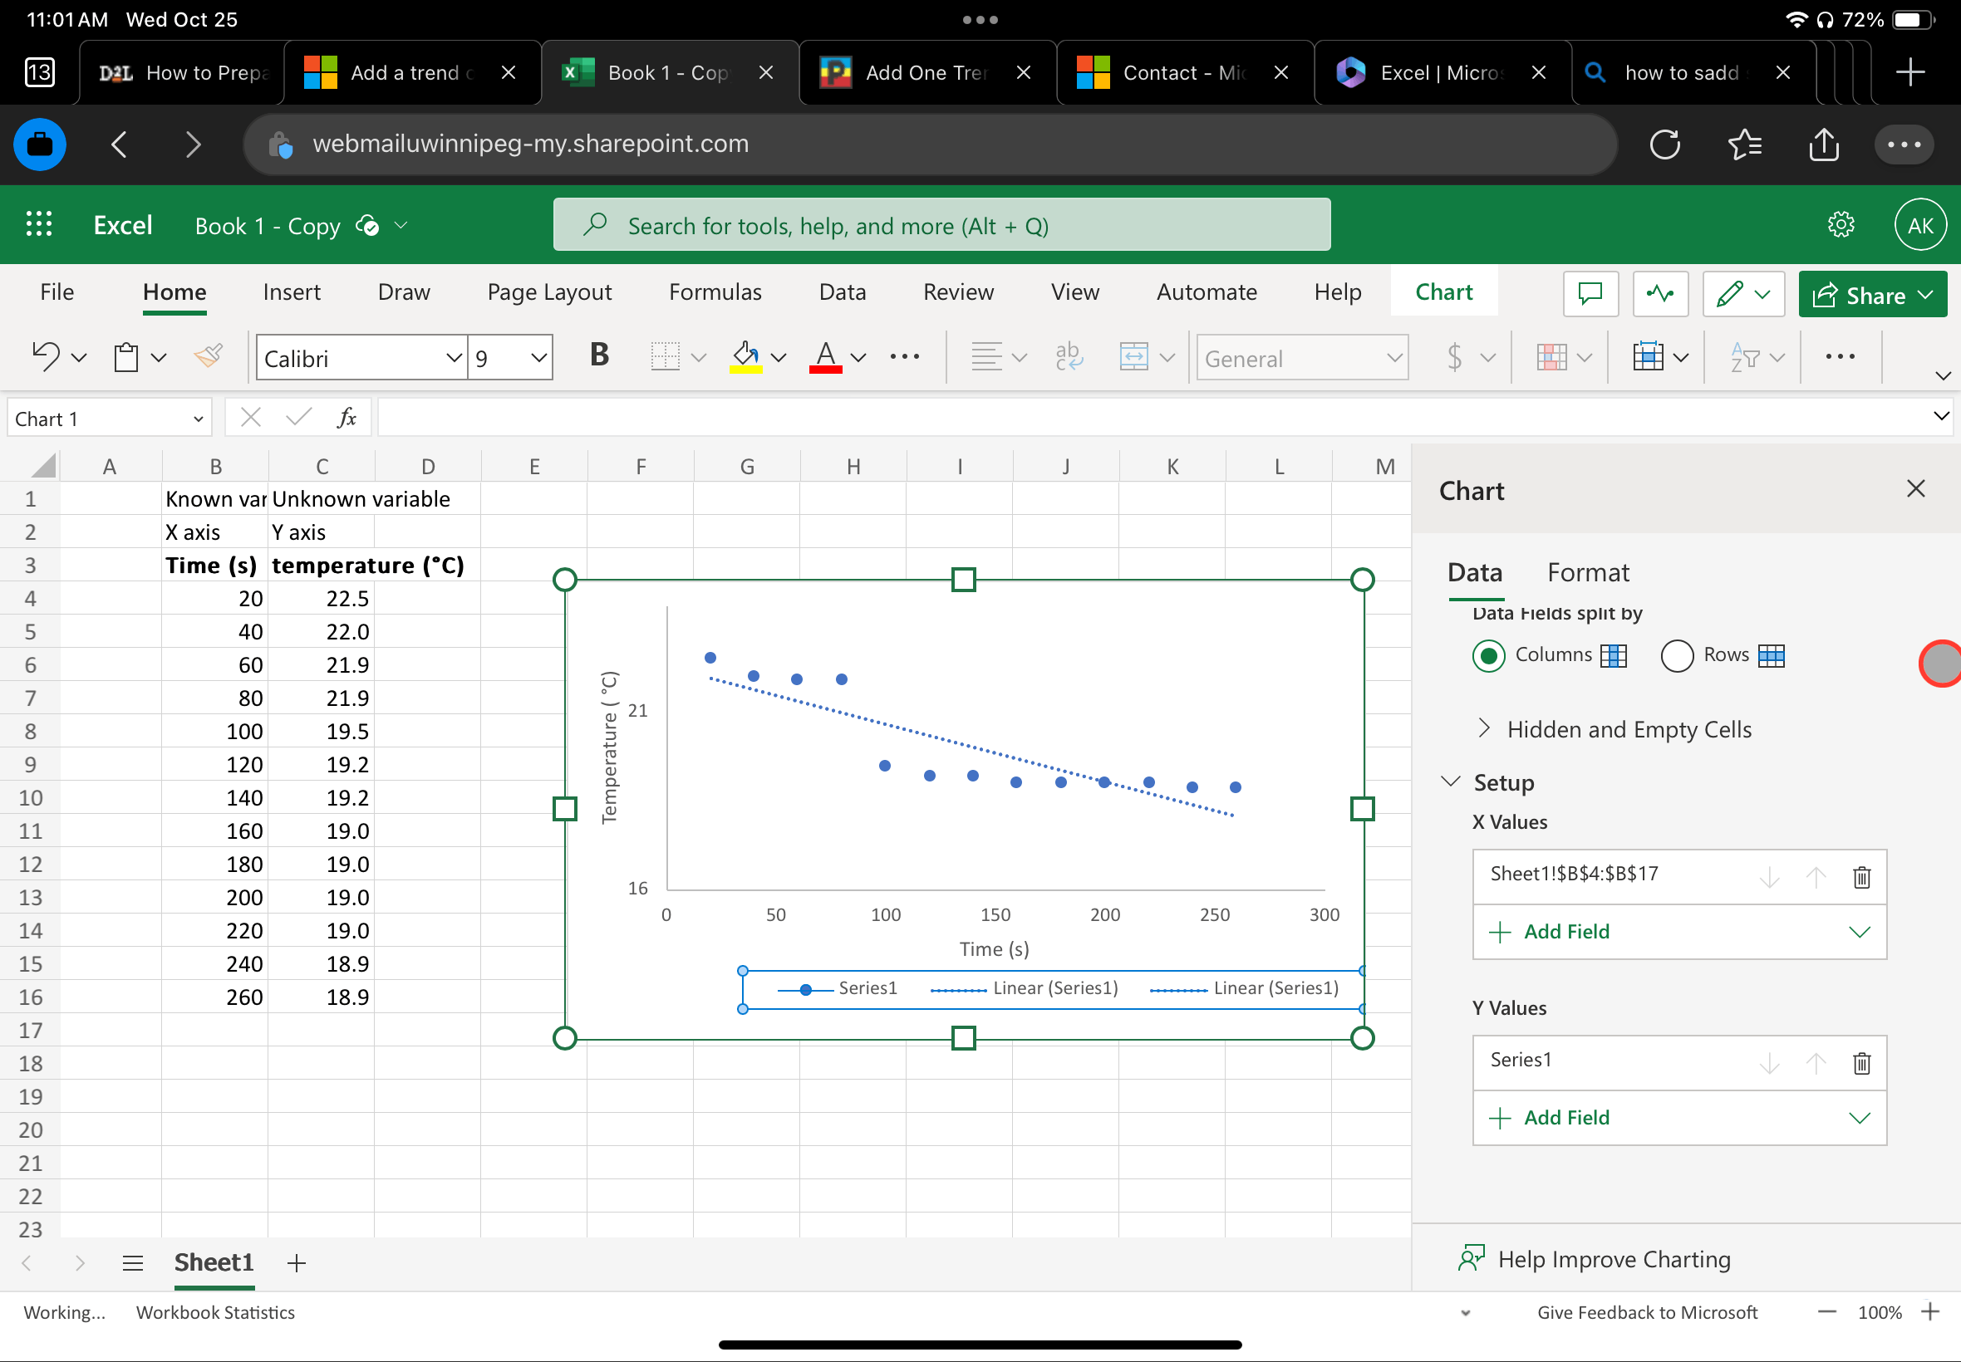Open the Insert ribbon tab
The width and height of the screenshot is (1961, 1362).
coord(292,292)
